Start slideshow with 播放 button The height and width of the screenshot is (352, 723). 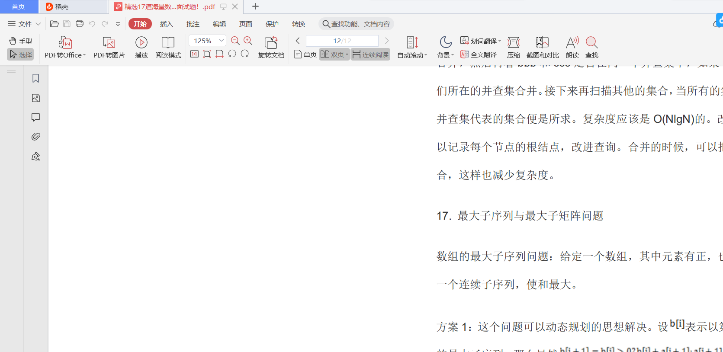point(141,48)
